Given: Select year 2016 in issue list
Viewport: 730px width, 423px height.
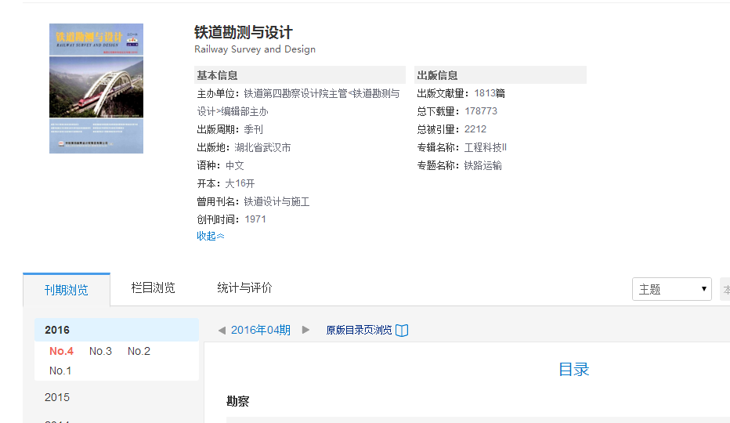Looking at the screenshot, I should pyautogui.click(x=117, y=330).
